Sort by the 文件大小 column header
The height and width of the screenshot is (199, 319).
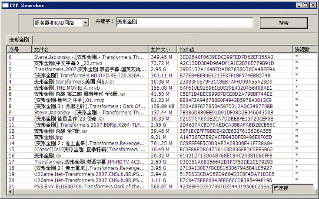coord(163,49)
